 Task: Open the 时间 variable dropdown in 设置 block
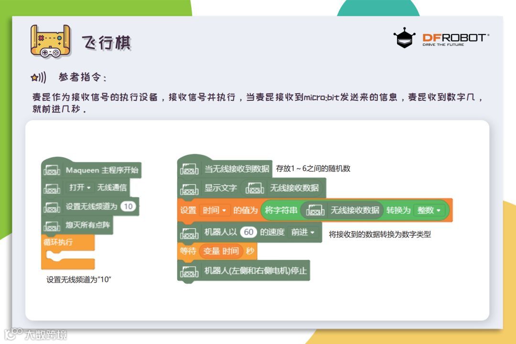point(214,210)
